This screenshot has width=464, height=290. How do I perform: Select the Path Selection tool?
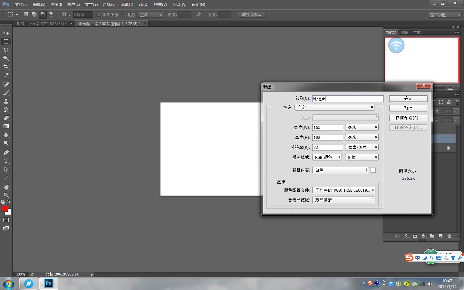[x=6, y=169]
